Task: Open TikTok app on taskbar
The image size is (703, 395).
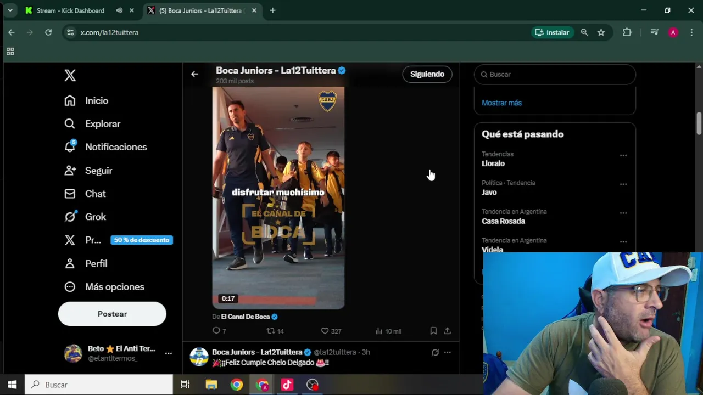Action: click(287, 385)
